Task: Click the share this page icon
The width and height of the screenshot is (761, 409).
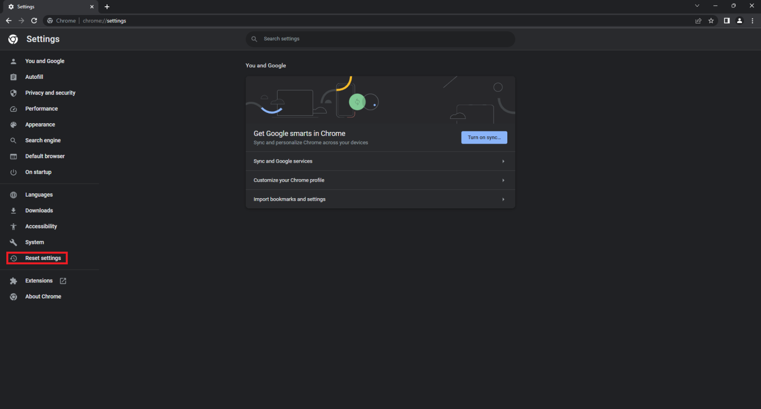Action: click(x=698, y=21)
